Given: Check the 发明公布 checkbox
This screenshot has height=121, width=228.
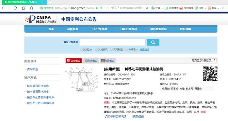Looking at the screenshot, I should coord(81,49).
